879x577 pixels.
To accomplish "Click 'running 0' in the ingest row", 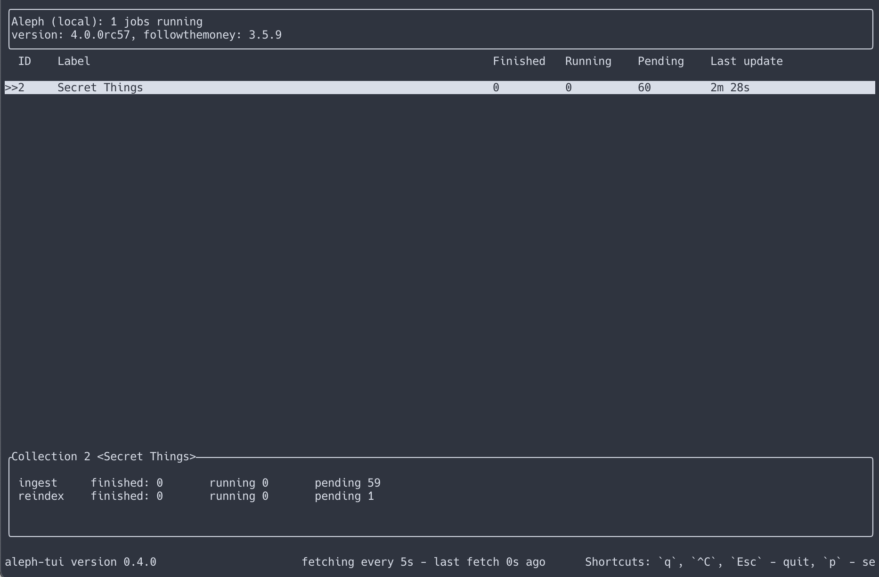I will 239,483.
